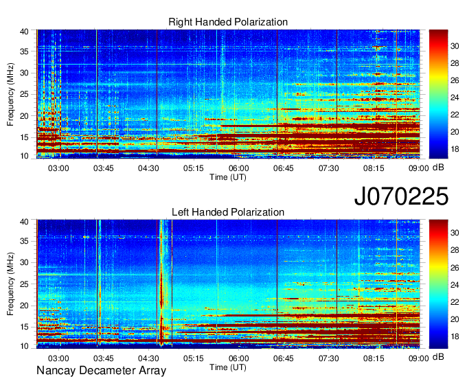Screen dimensions: 467x379
Task: Click the 03:45 time tick of Right Handed plot
Action: tap(104, 168)
